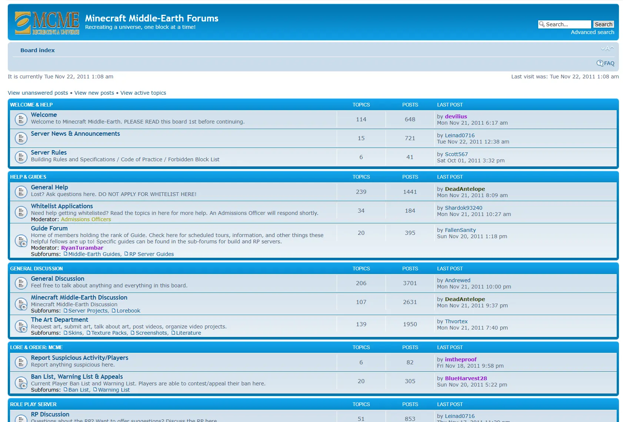Click the Search button

pyautogui.click(x=604, y=24)
